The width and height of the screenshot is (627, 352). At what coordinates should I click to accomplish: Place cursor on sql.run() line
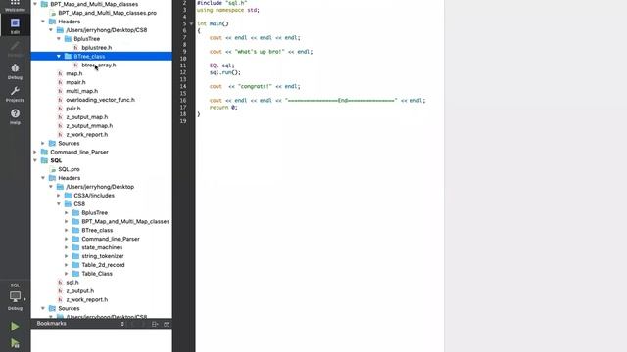tap(225, 72)
